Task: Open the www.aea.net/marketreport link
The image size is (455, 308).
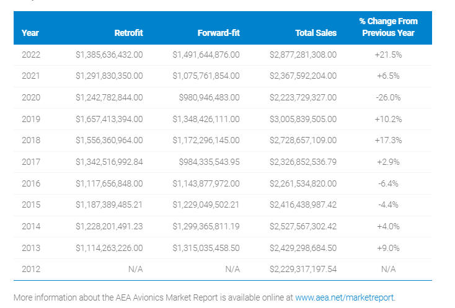Action: tap(345, 297)
